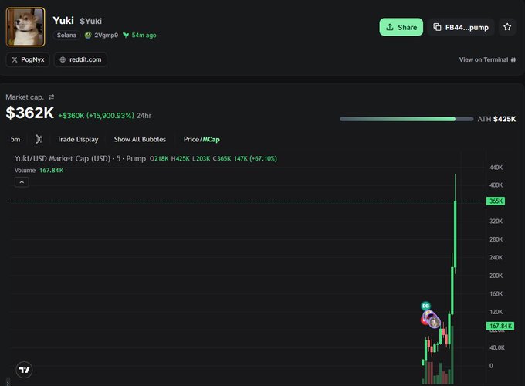Open the 5m timeframe selector
Screen dimensions: 525x386
15,139
